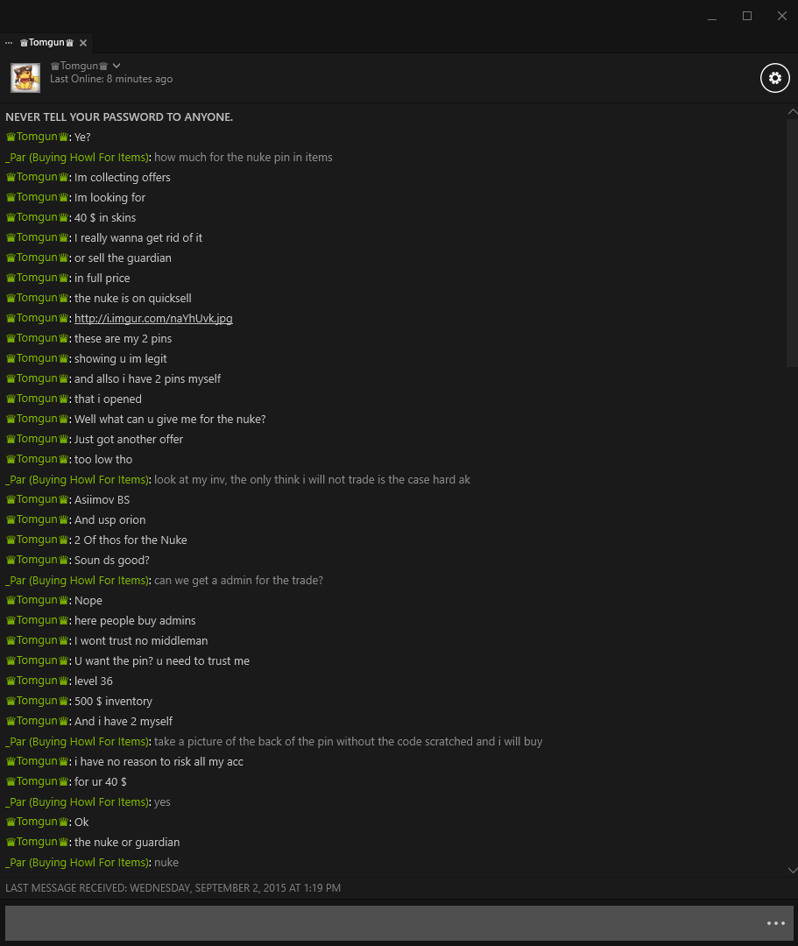Click _Par username on 'how much for the nuke' message
798x946 pixels.
pos(76,157)
